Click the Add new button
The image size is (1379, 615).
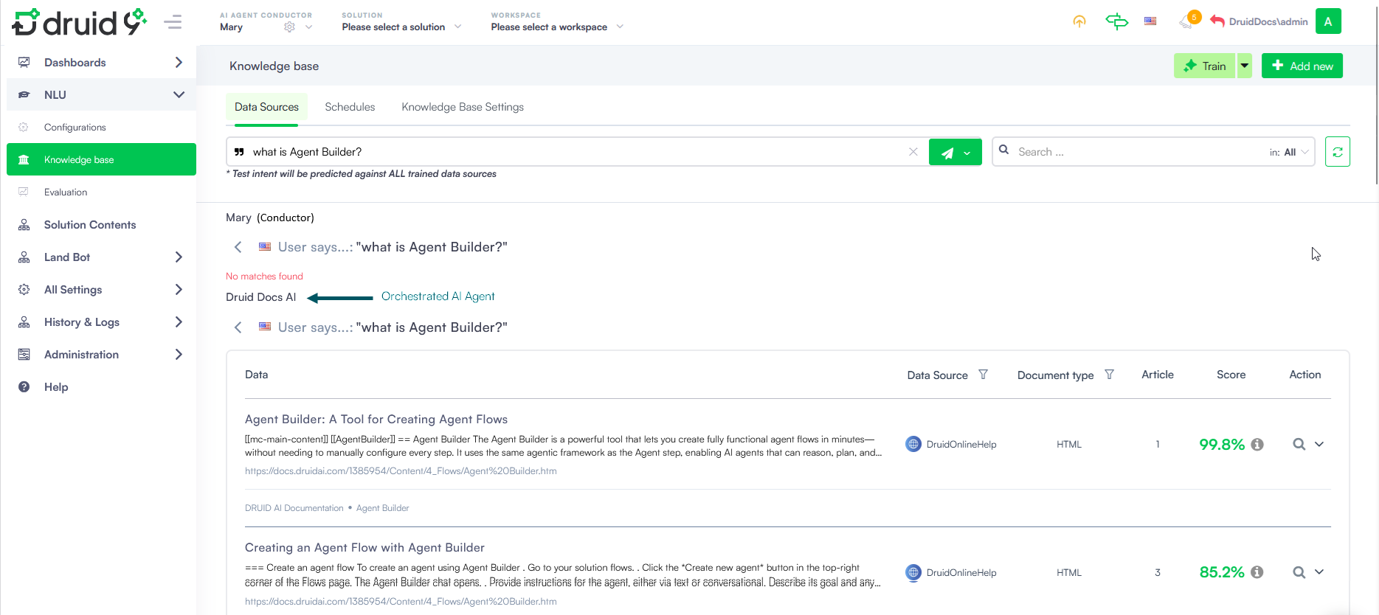(x=1302, y=66)
